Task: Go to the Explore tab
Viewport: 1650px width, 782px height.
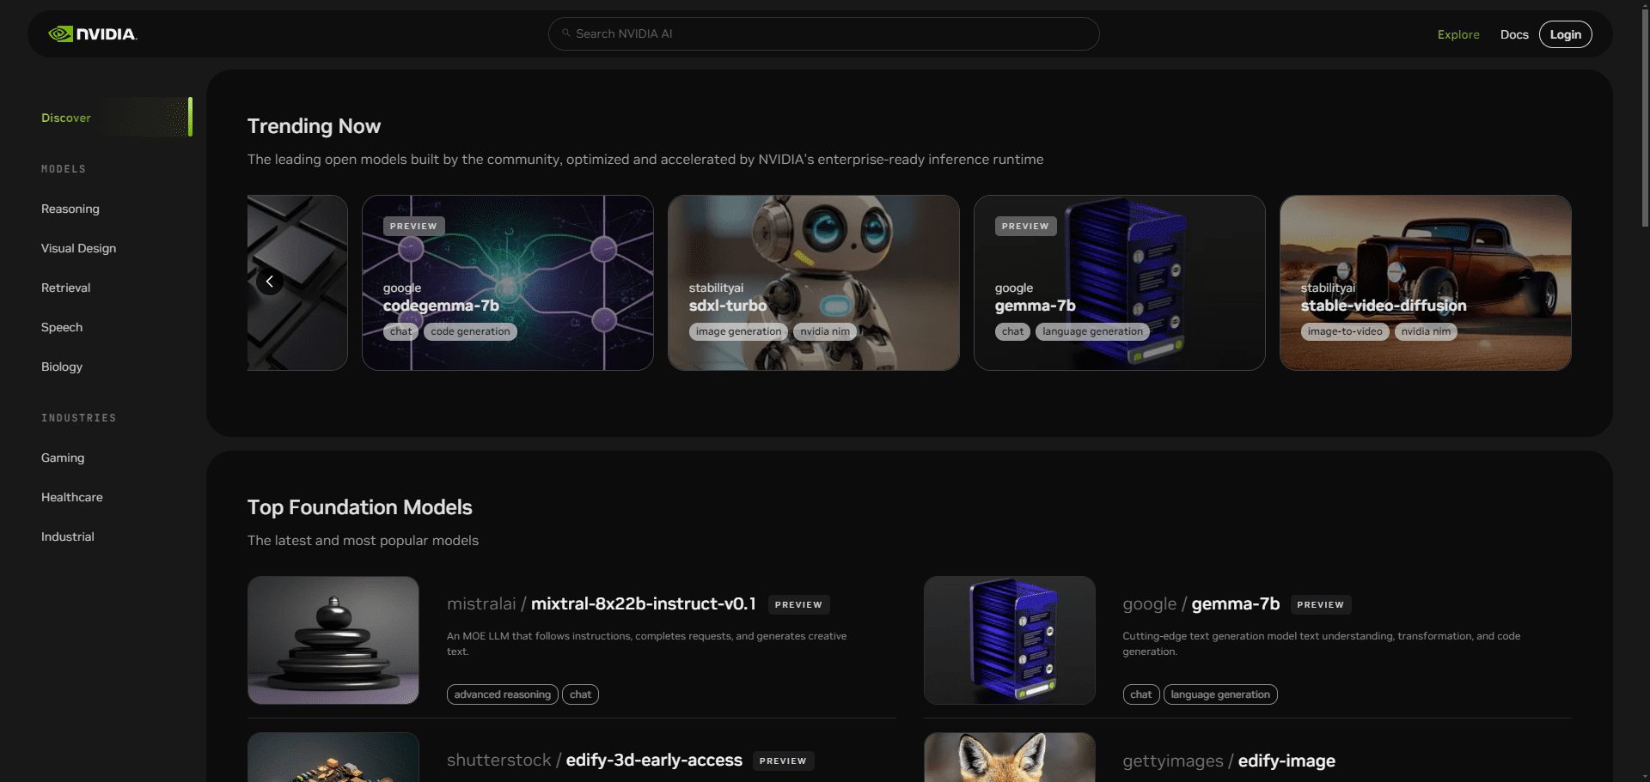Action: [1457, 34]
